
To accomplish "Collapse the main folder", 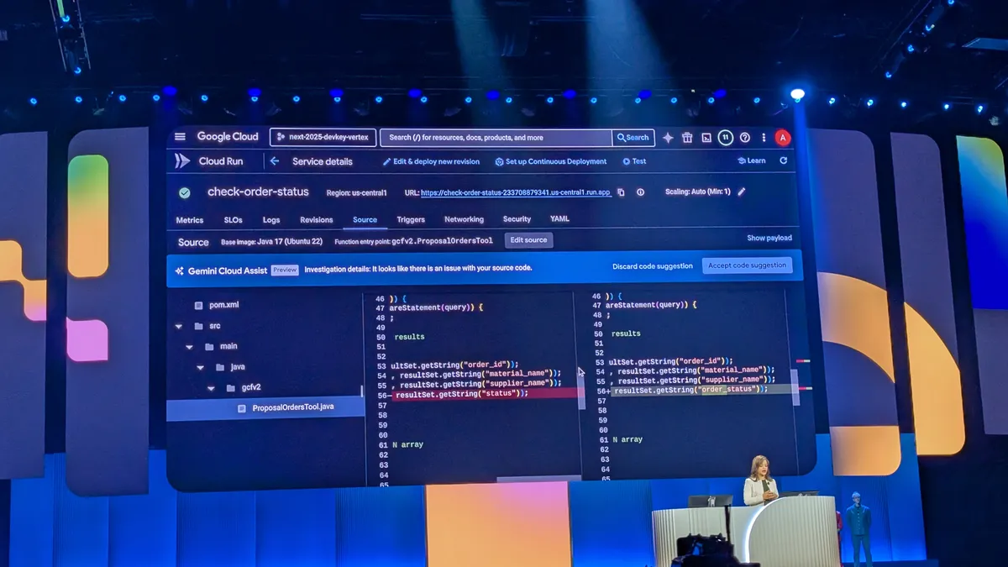I will (x=189, y=346).
